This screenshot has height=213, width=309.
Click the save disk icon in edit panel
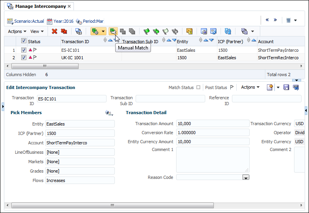pos(286,87)
